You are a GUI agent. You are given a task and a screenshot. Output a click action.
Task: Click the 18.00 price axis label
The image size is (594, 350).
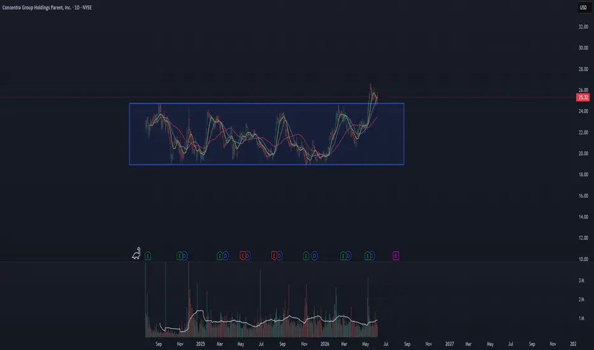[x=583, y=175]
